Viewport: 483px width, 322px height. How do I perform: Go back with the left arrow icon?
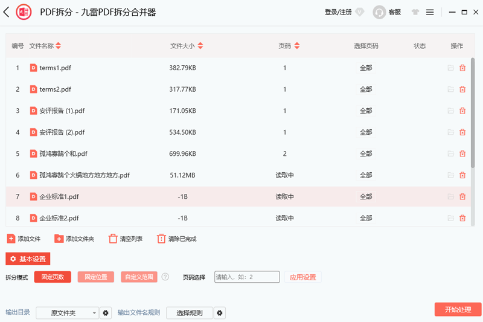click(6, 12)
